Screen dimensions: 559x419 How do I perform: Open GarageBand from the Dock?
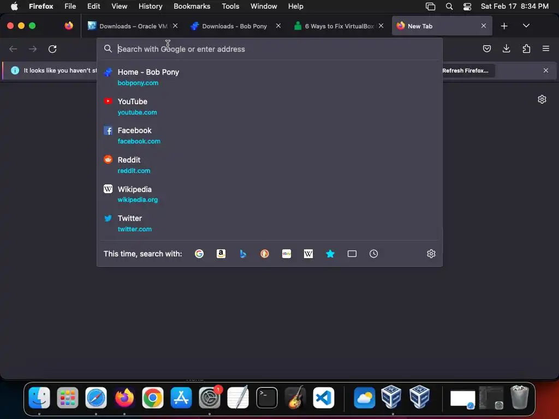[x=295, y=398]
